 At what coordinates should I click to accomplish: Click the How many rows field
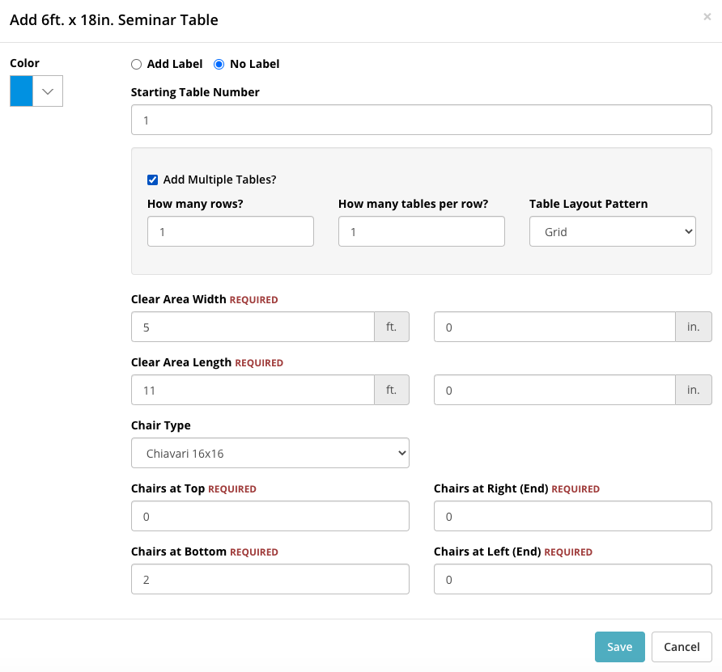click(x=231, y=231)
